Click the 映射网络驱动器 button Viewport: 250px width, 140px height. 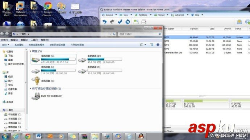tap(58, 45)
